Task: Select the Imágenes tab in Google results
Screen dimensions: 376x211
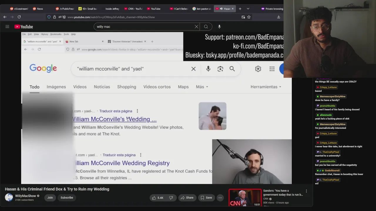Action: click(56, 87)
